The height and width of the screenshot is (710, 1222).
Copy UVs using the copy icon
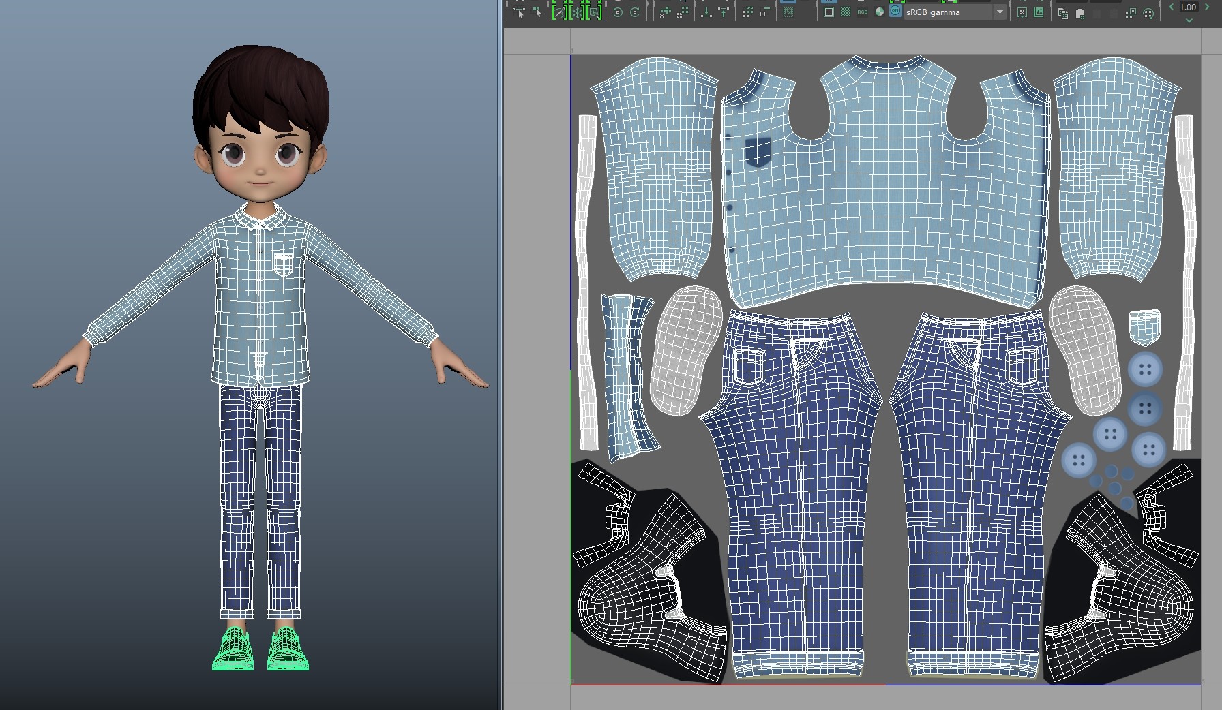[1064, 12]
